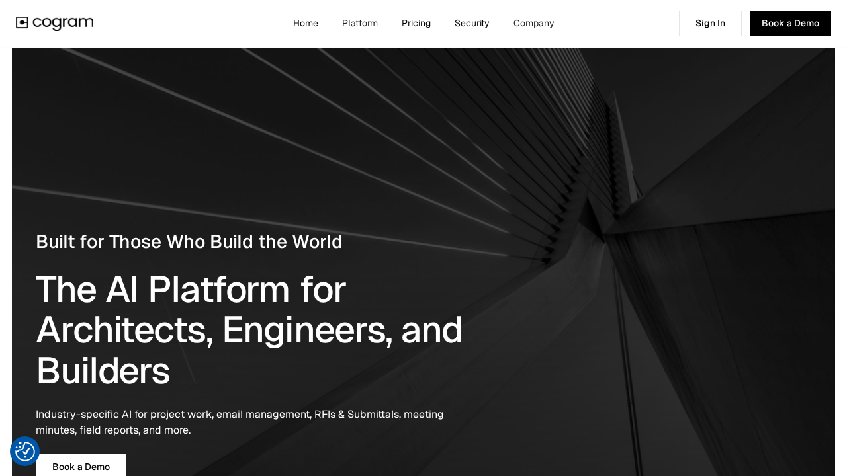Open the Security section

[x=472, y=23]
